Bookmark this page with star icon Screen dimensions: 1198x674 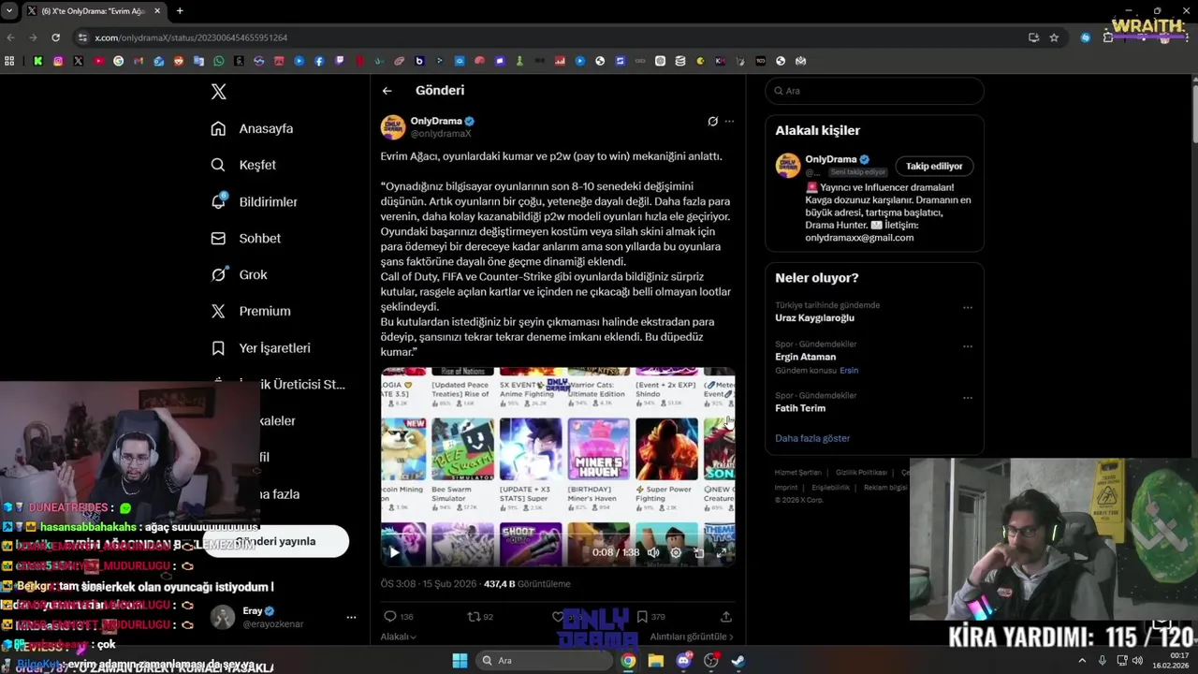pyautogui.click(x=1054, y=37)
